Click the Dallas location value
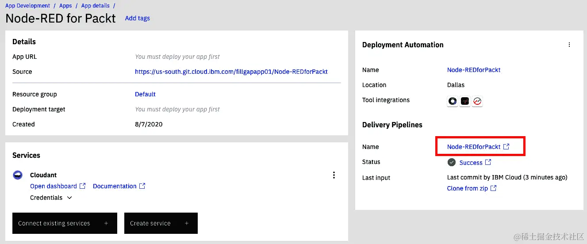The height and width of the screenshot is (244, 587). 456,85
